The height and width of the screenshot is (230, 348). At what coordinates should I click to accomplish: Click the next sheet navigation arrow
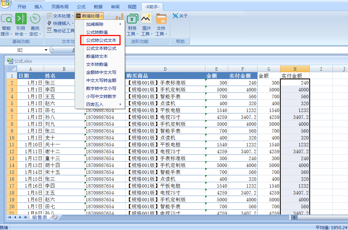pos(21,217)
